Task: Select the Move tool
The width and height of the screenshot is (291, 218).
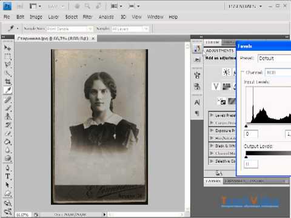Action: 7,48
